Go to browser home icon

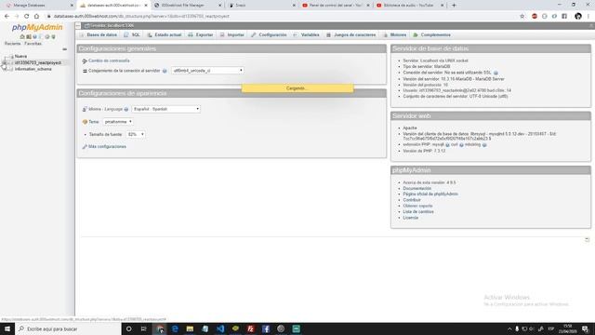coord(36,17)
